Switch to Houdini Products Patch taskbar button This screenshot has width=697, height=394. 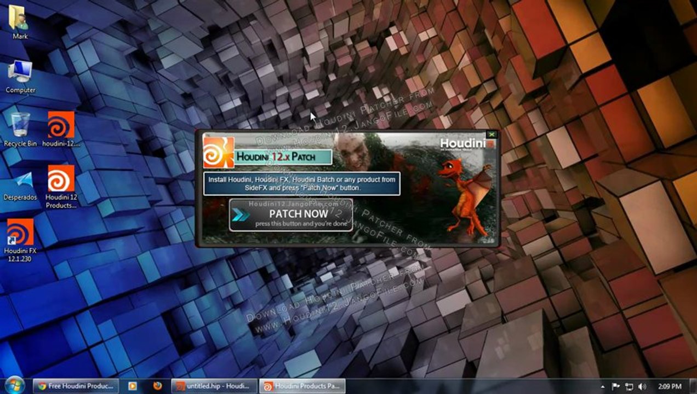pyautogui.click(x=302, y=386)
